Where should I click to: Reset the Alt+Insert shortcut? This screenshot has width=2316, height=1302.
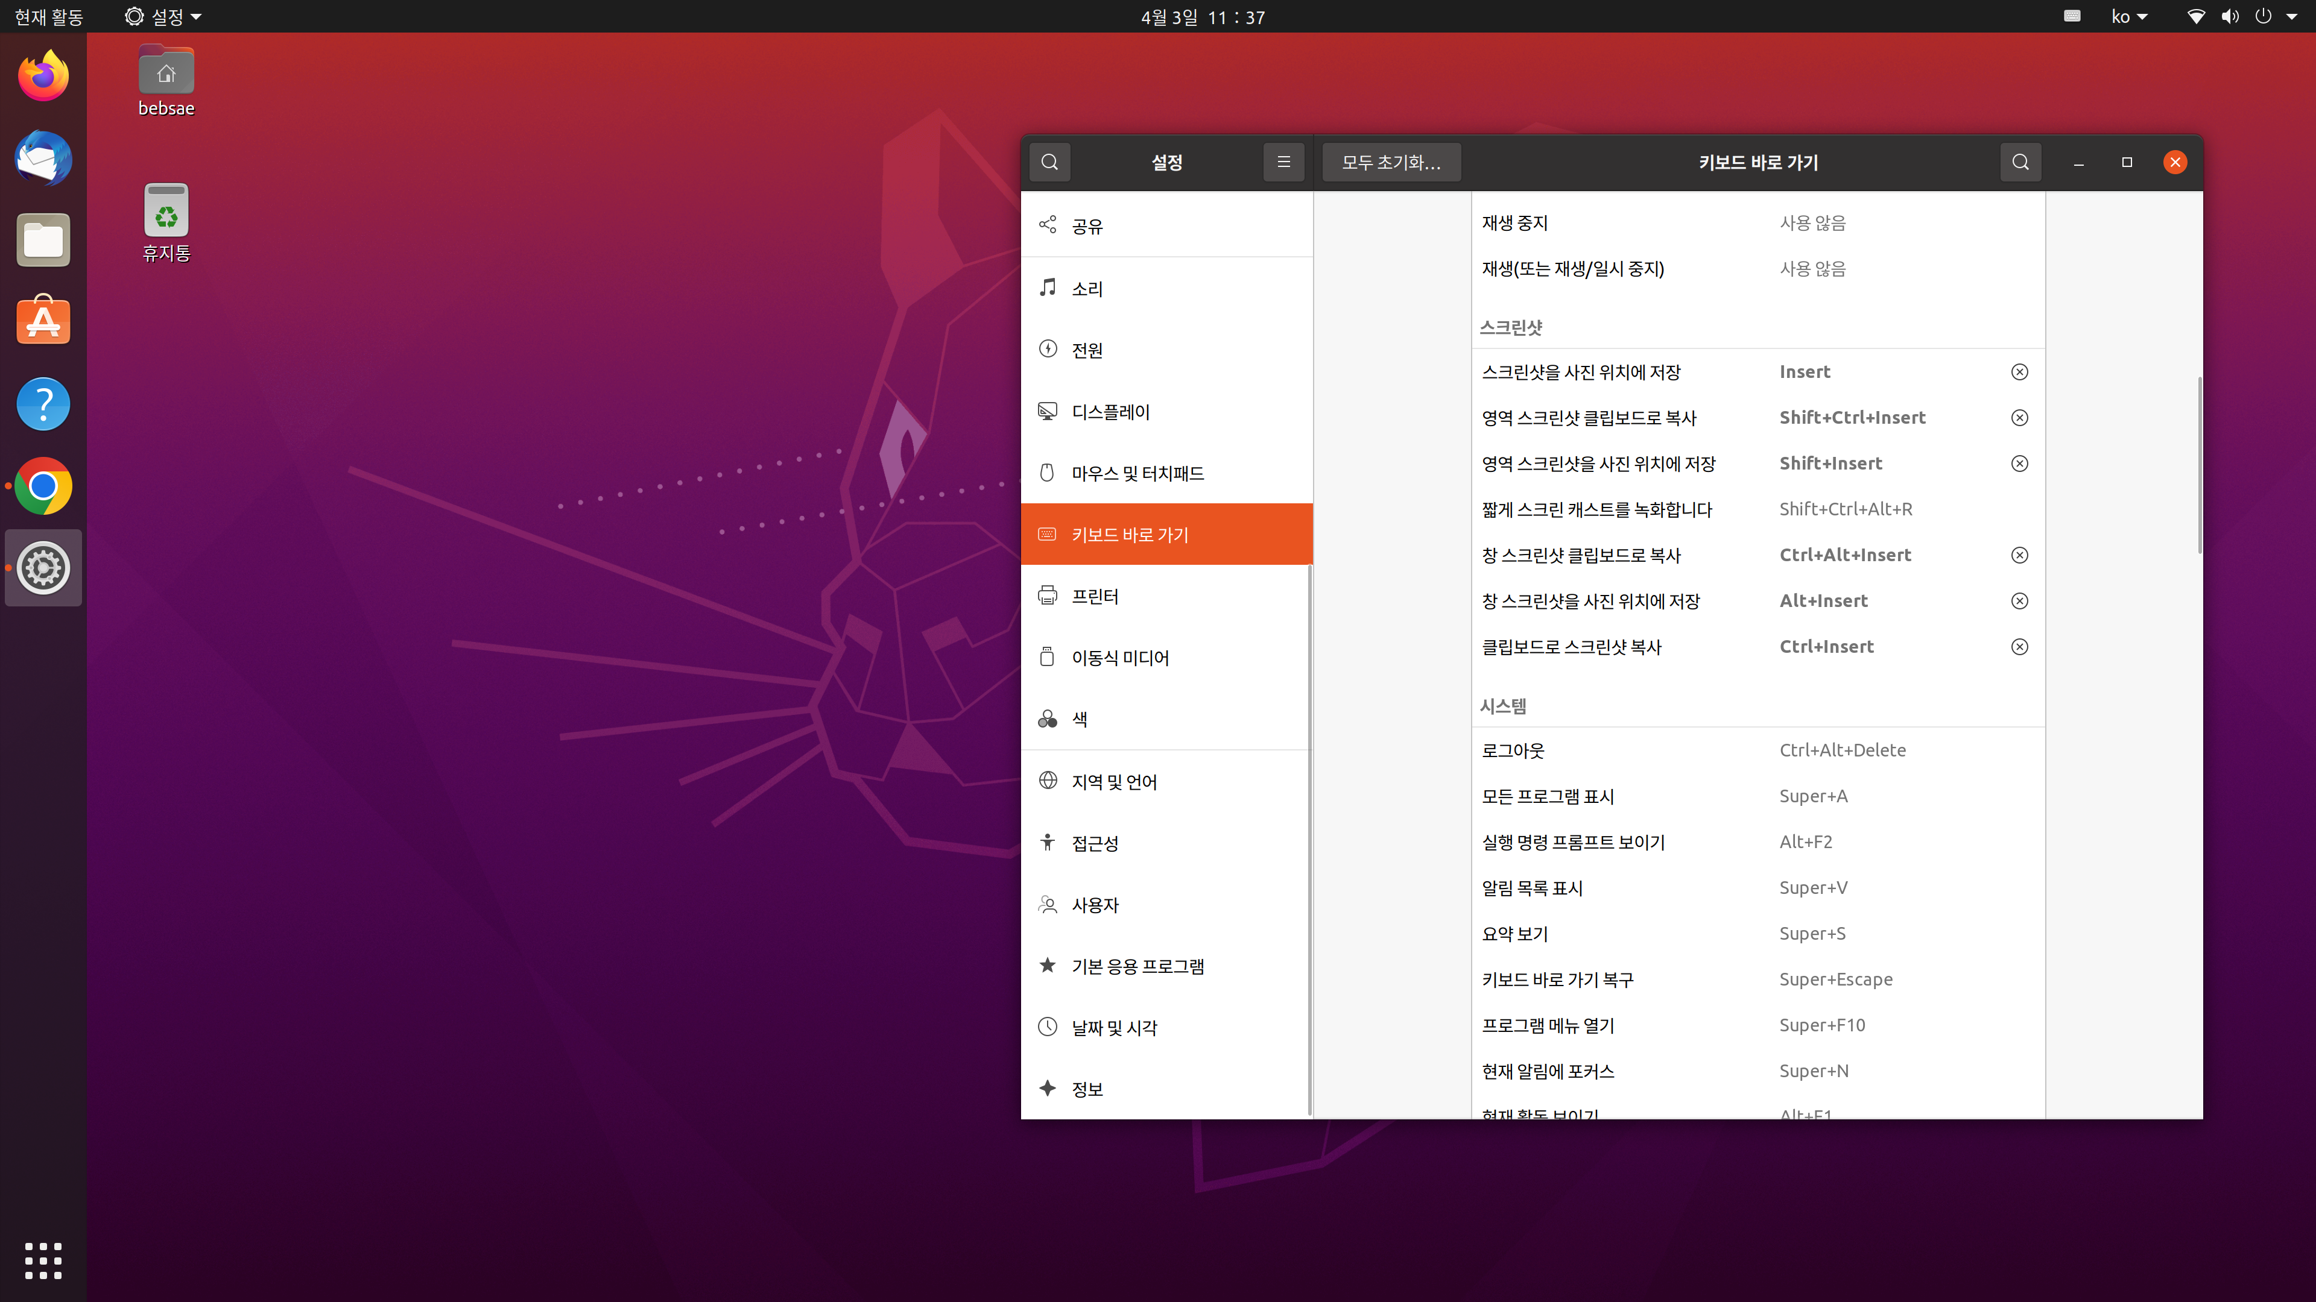[2019, 601]
